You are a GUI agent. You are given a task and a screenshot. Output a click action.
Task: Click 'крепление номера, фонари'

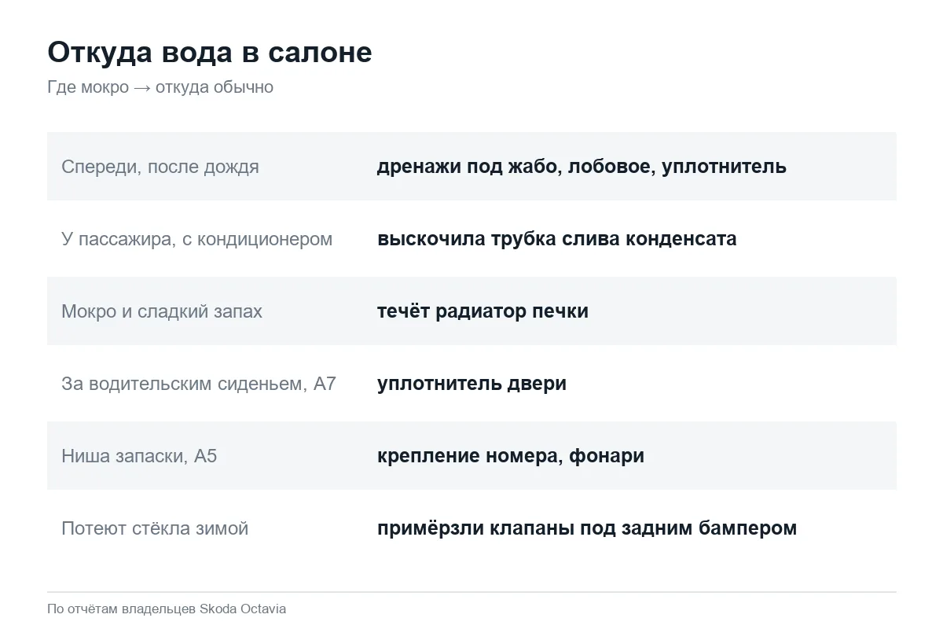click(511, 456)
